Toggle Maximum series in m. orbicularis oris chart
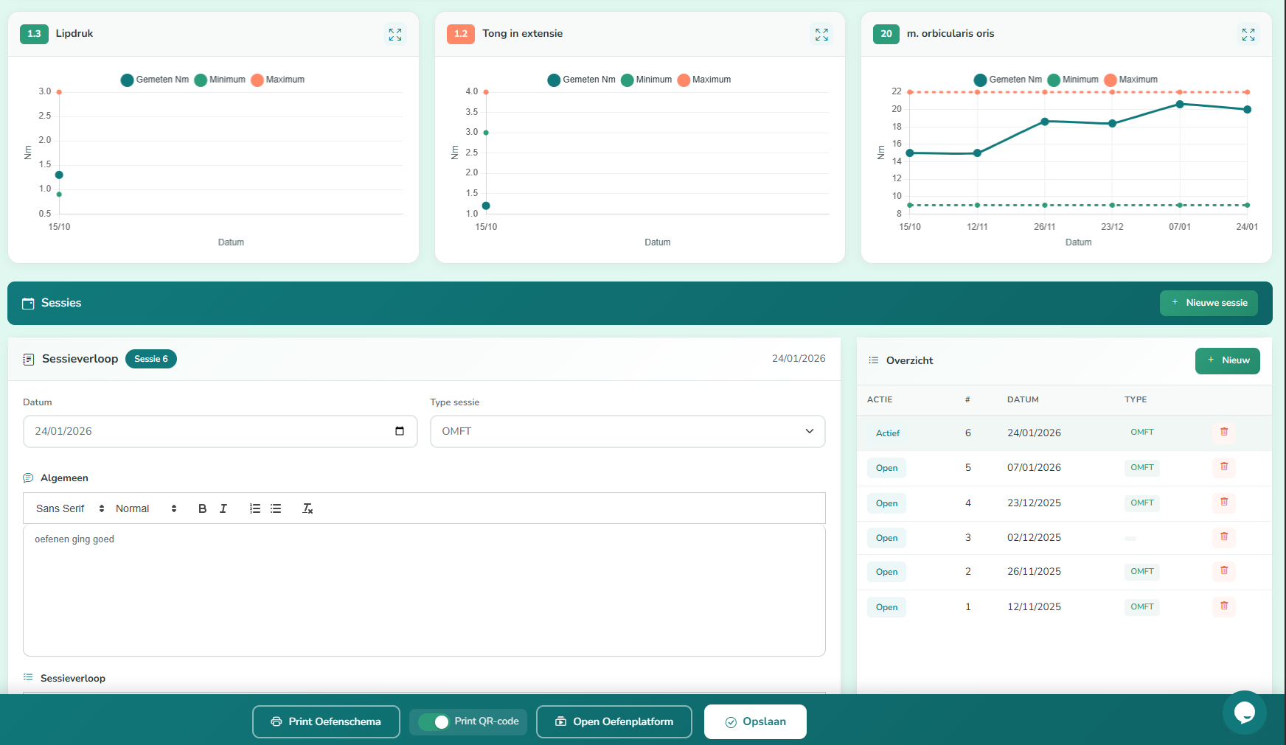The width and height of the screenshot is (1286, 745). click(x=1130, y=80)
